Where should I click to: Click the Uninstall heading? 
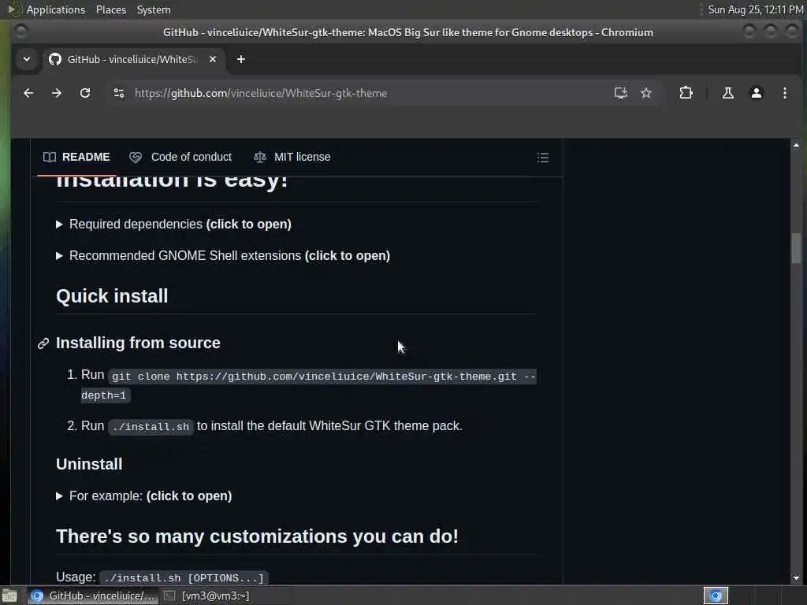(x=89, y=464)
